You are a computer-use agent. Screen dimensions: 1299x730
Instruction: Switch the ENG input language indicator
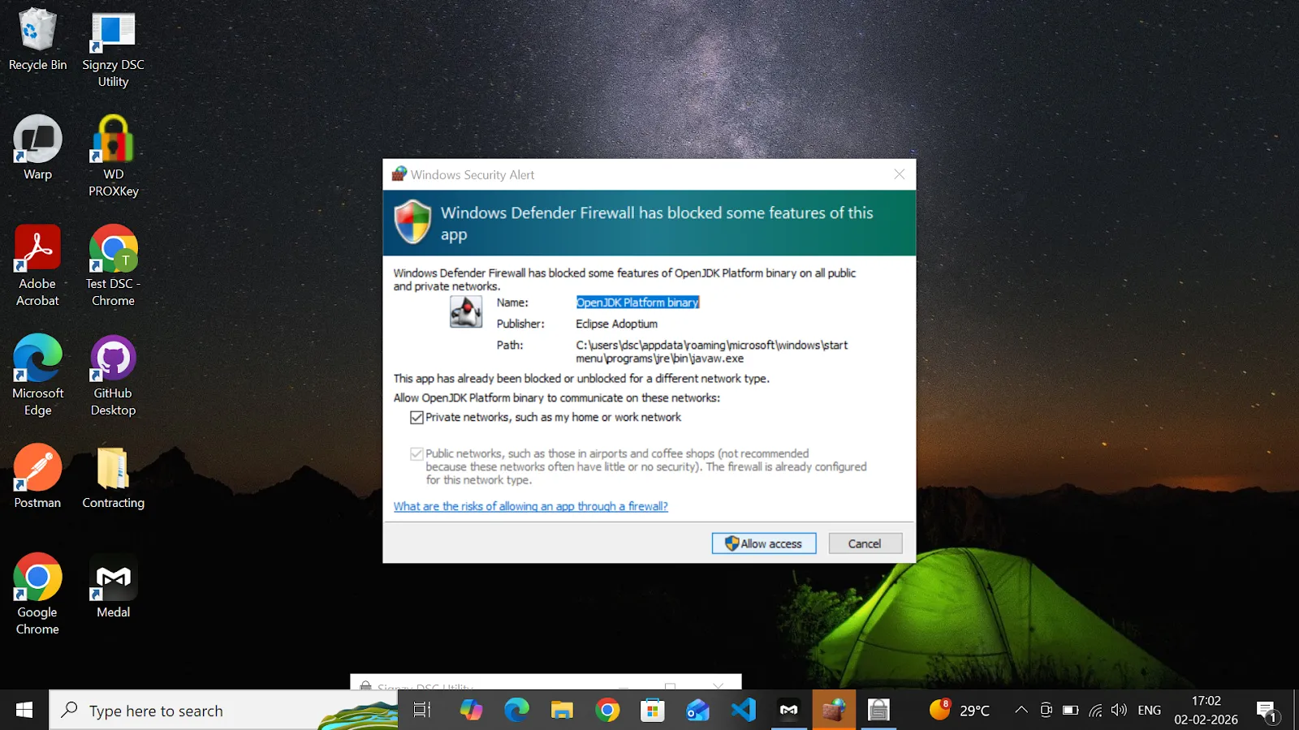tap(1149, 711)
